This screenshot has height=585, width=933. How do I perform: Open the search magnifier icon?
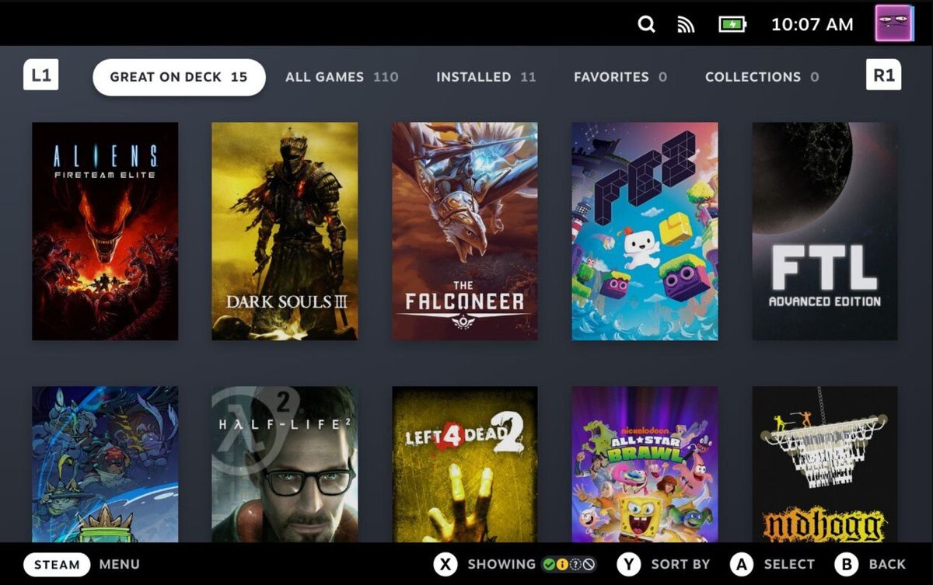646,24
